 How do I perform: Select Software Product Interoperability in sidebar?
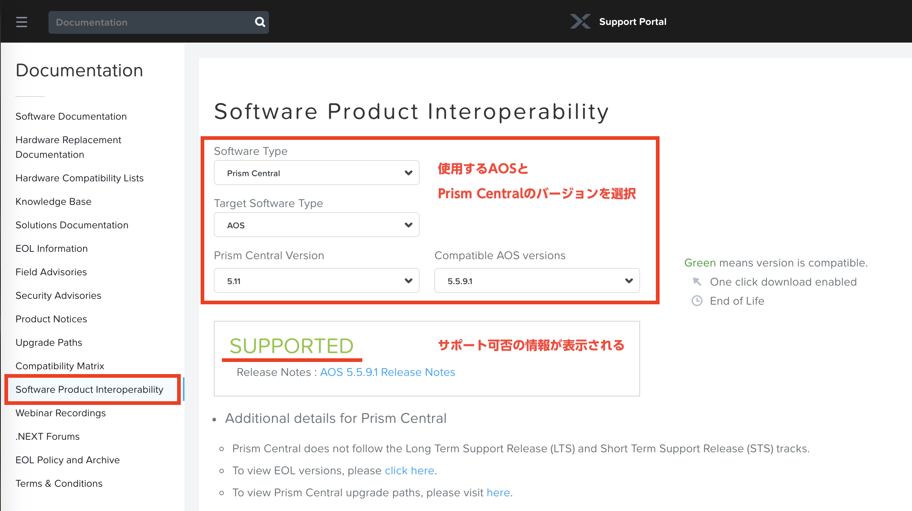[89, 389]
